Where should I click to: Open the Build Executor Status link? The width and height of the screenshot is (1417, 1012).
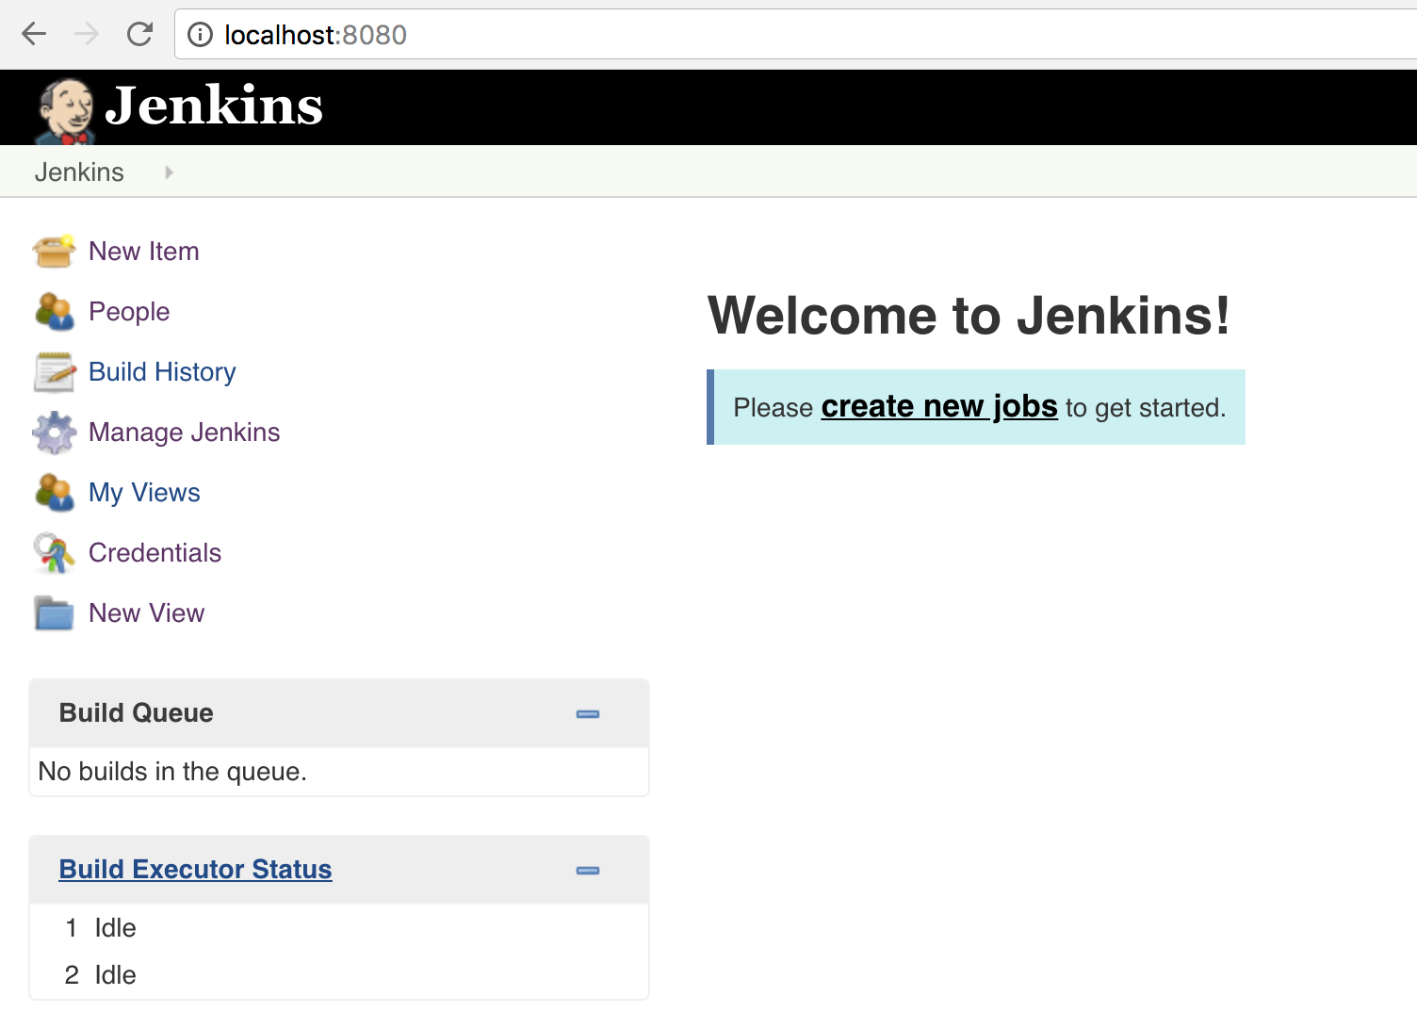pyautogui.click(x=196, y=869)
